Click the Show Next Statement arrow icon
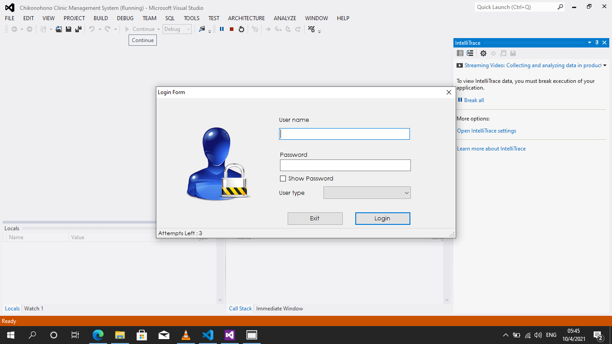The width and height of the screenshot is (612, 344). click(x=268, y=29)
